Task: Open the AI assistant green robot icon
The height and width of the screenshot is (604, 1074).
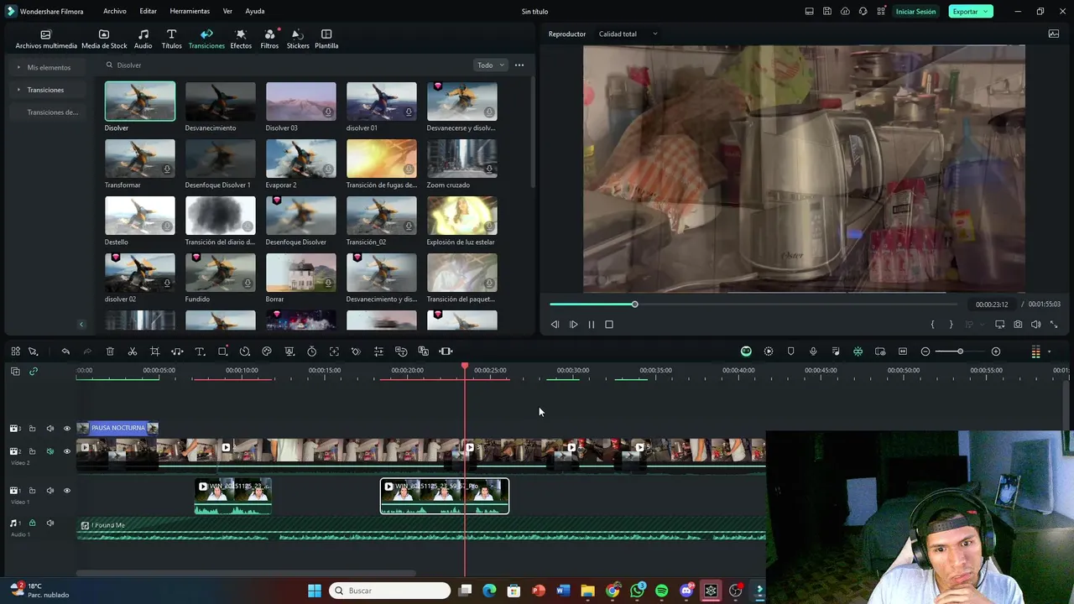Action: click(x=746, y=351)
